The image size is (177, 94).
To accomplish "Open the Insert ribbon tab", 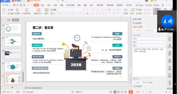I will [x=43, y=5].
